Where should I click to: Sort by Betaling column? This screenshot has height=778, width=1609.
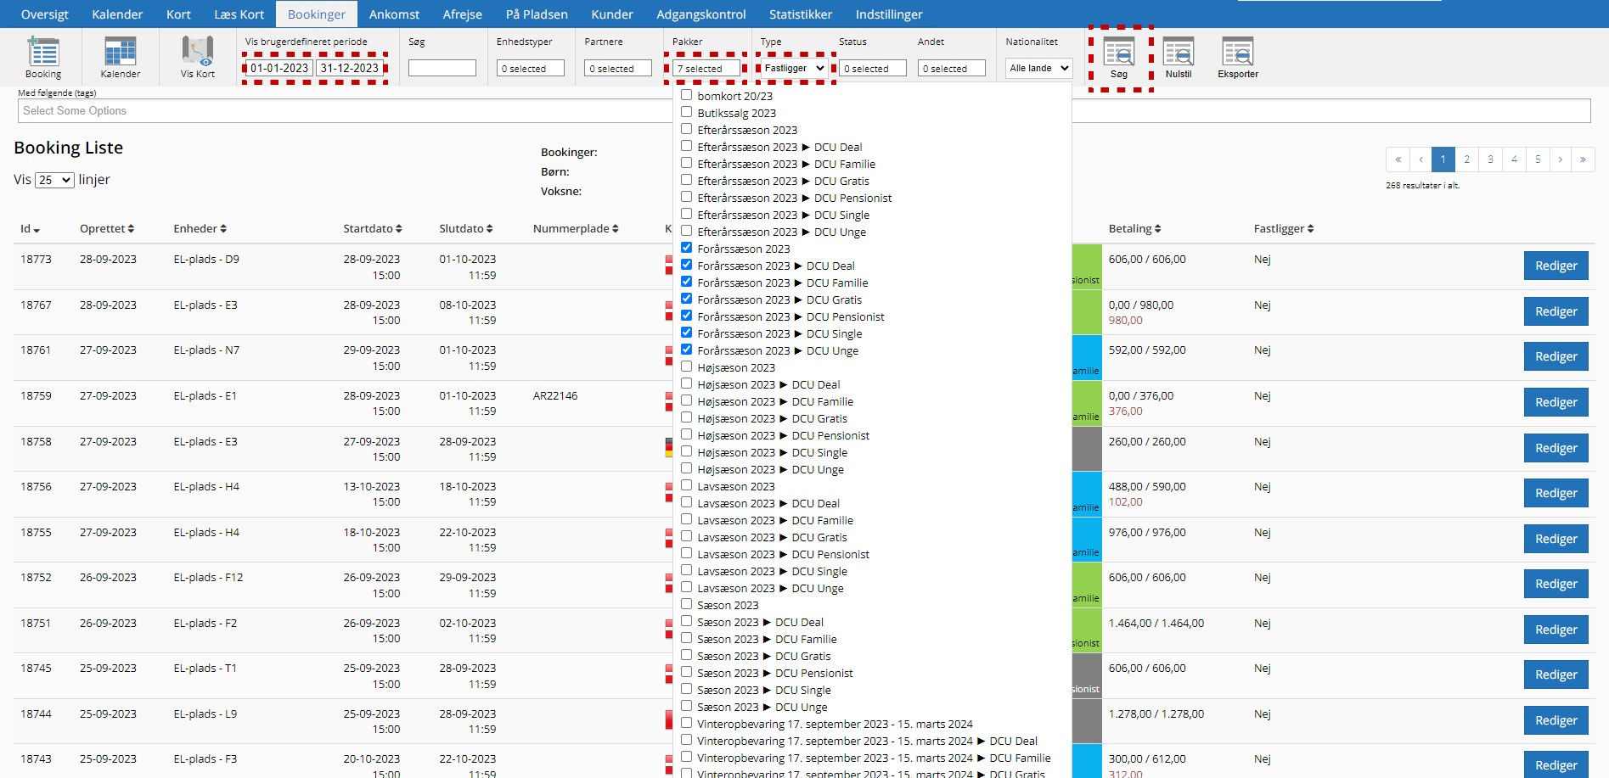tap(1134, 229)
